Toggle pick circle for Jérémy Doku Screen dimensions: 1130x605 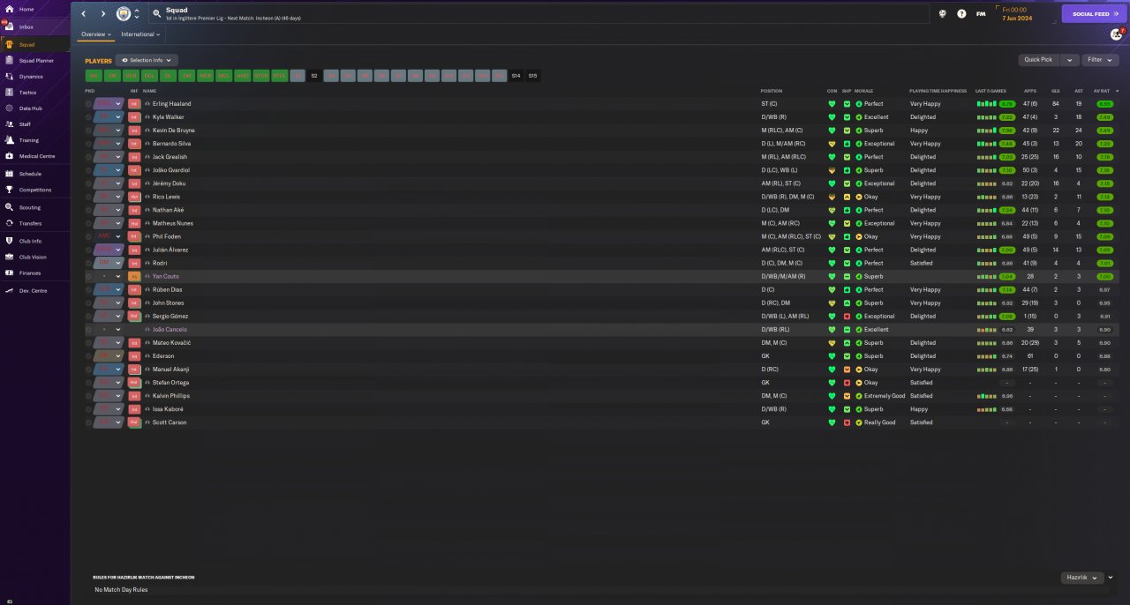(88, 183)
